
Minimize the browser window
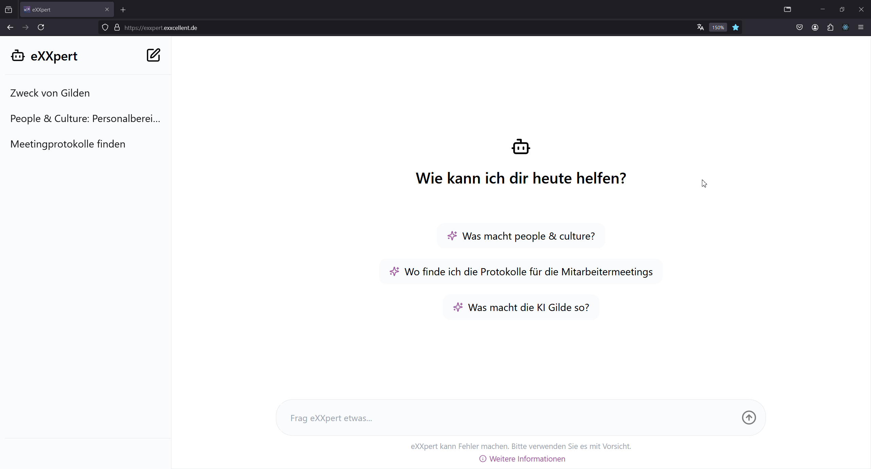[x=823, y=9]
